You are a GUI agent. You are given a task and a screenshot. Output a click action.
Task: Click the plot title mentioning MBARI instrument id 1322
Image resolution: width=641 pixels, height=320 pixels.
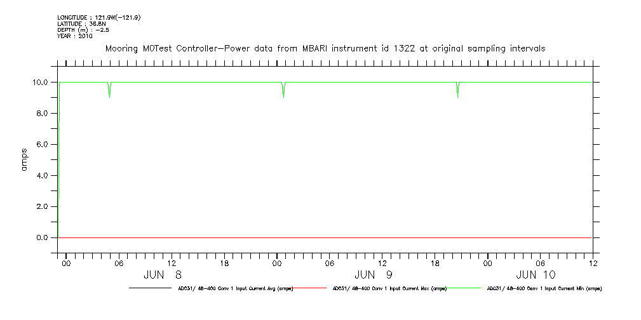pyautogui.click(x=325, y=48)
